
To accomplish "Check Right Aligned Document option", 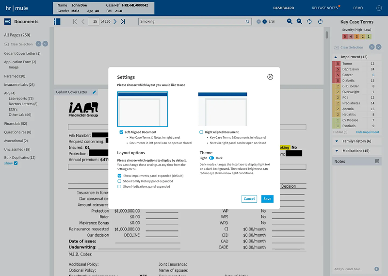I will tap(201, 132).
